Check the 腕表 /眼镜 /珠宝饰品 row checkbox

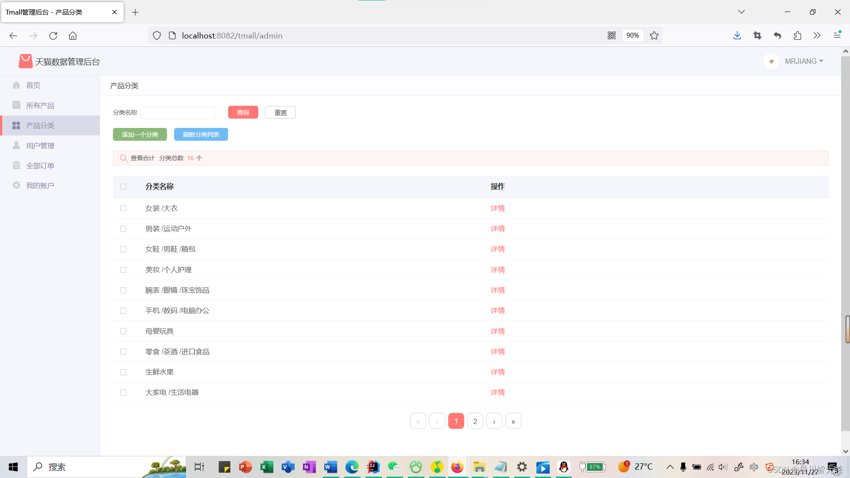click(x=124, y=290)
